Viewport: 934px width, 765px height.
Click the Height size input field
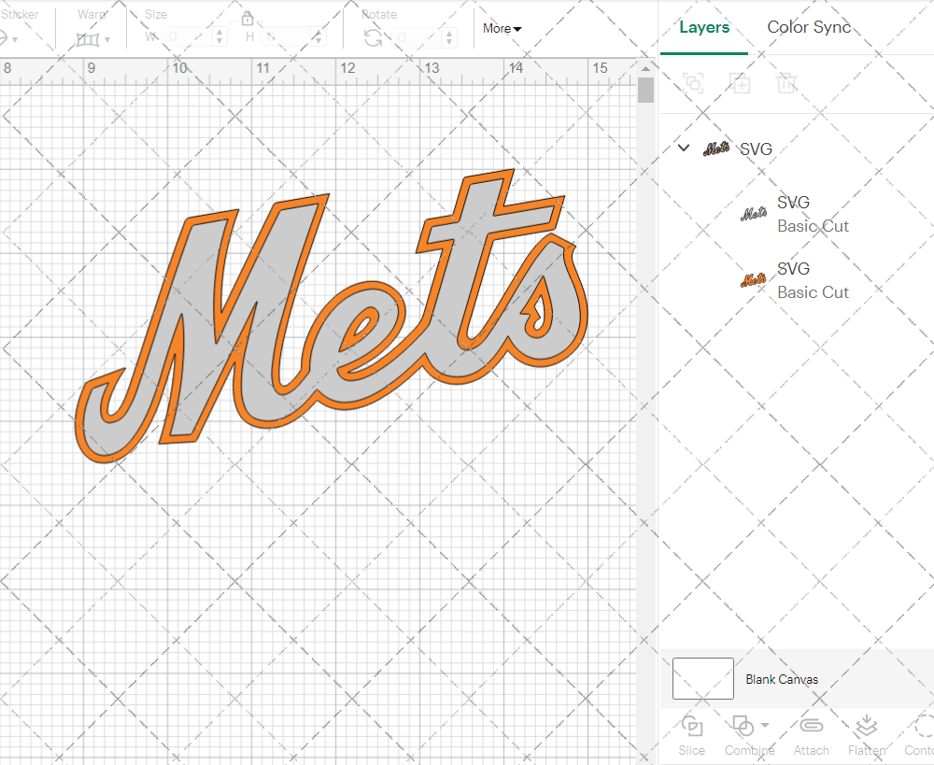(x=286, y=37)
